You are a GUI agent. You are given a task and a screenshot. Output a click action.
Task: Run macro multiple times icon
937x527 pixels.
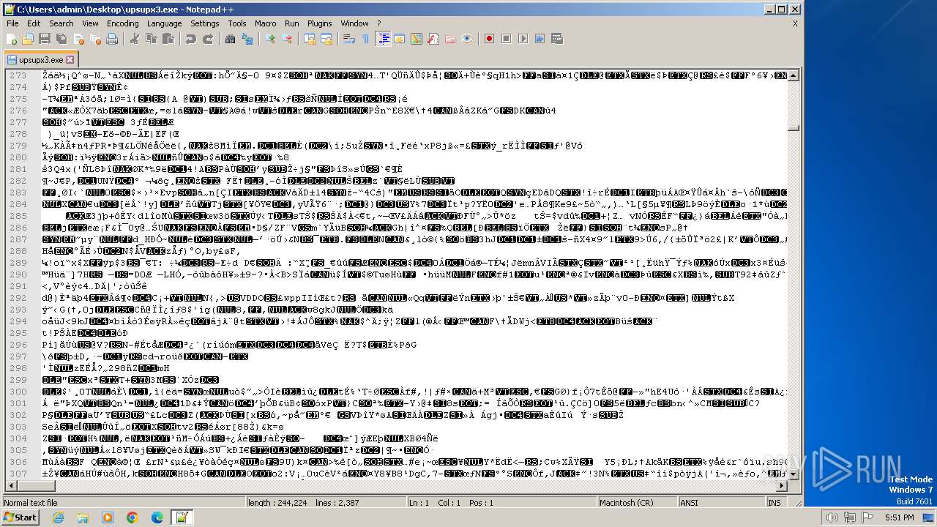(x=540, y=39)
